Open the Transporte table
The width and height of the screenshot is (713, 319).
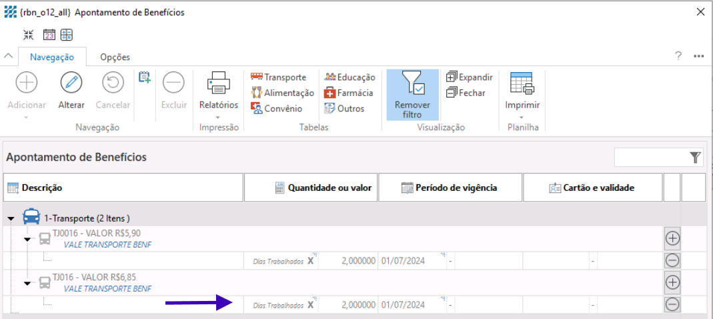click(x=278, y=77)
